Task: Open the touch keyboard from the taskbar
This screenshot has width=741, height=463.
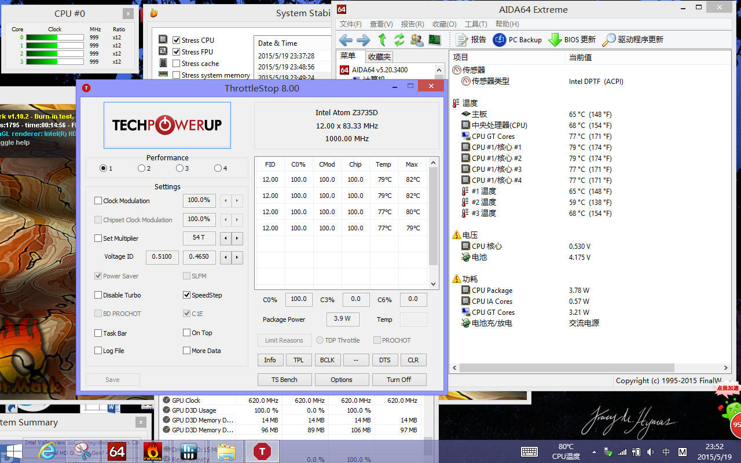Action: 529,451
